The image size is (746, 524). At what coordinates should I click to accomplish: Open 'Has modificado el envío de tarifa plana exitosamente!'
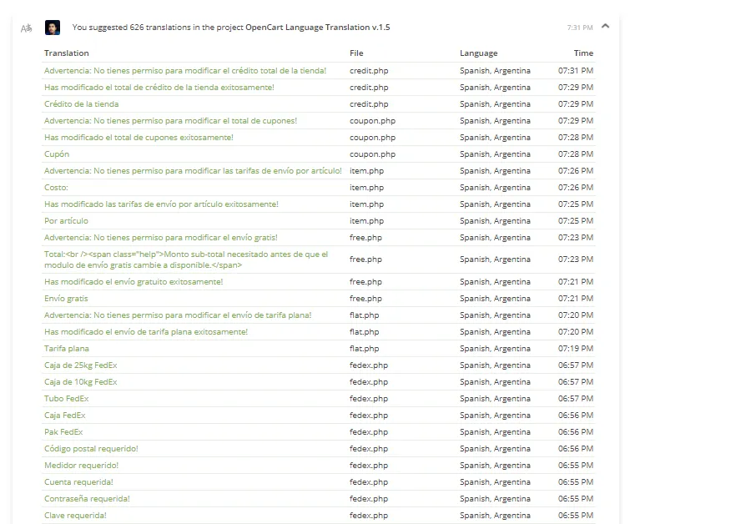click(146, 332)
